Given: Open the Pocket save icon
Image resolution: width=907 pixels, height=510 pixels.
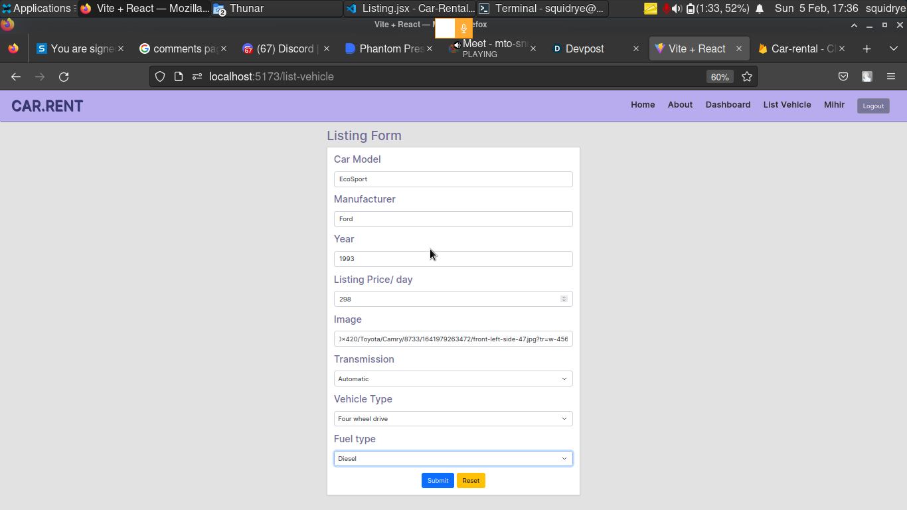Looking at the screenshot, I should tap(843, 76).
